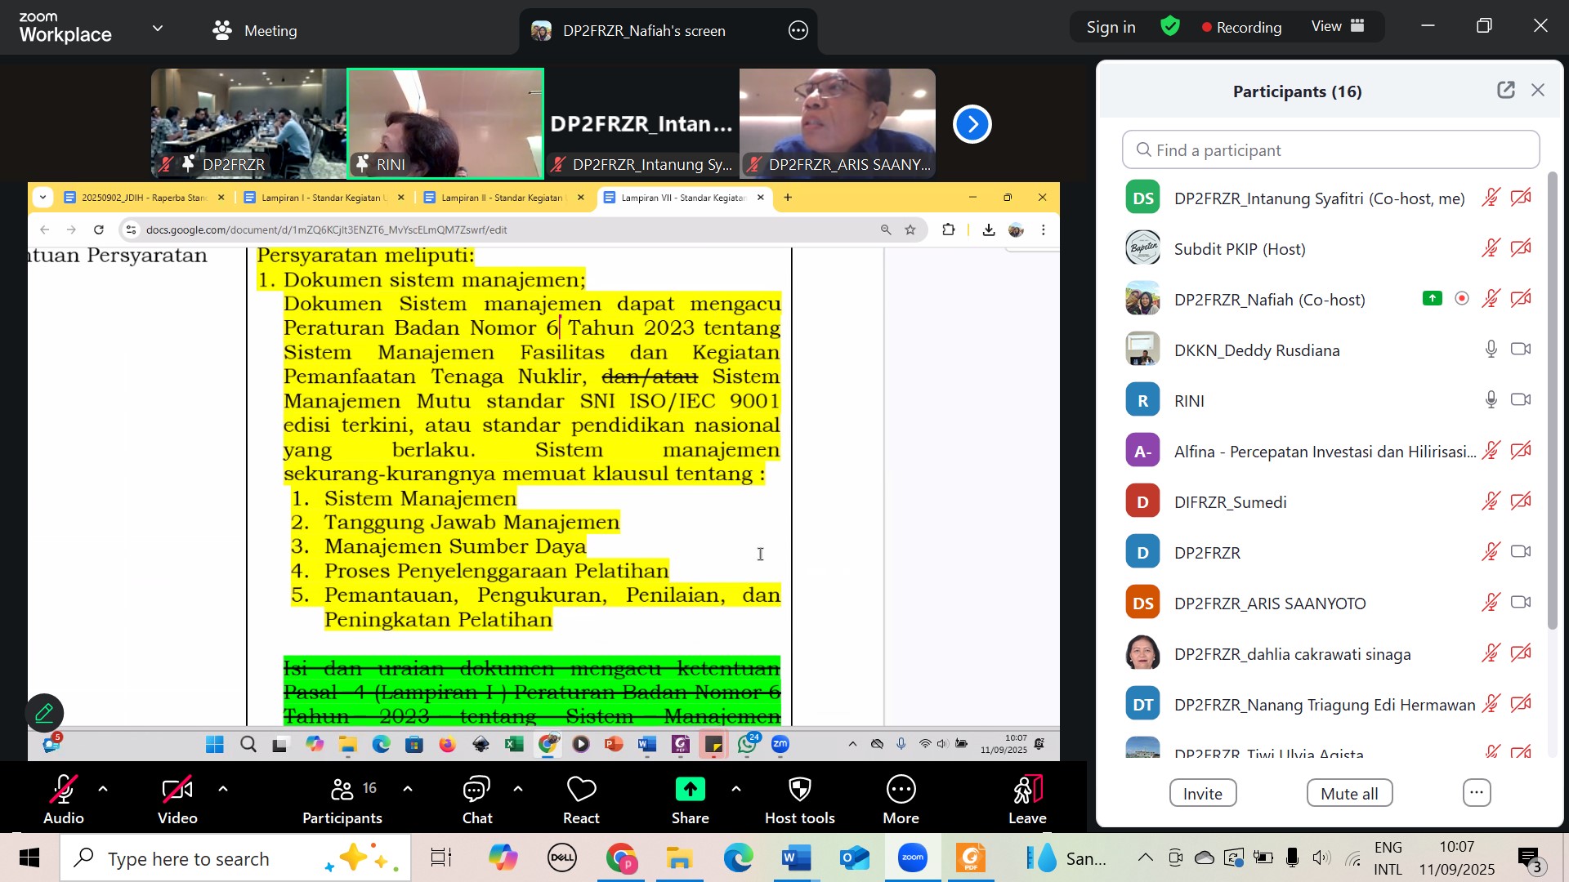Click the green Share screen icon

coord(690,789)
